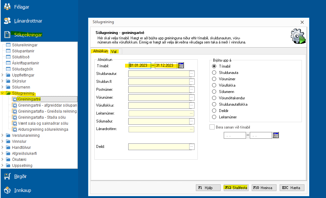Image resolution: width=326 pixels, height=198 pixels.
Task: Open calendar picker for comparison period
Action: 276,135
